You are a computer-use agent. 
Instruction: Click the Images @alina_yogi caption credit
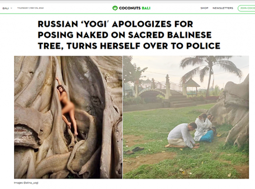pos(26,183)
